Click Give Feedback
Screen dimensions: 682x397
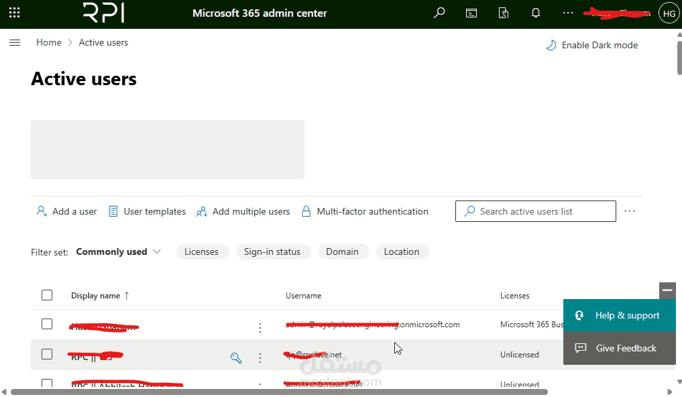coord(620,348)
